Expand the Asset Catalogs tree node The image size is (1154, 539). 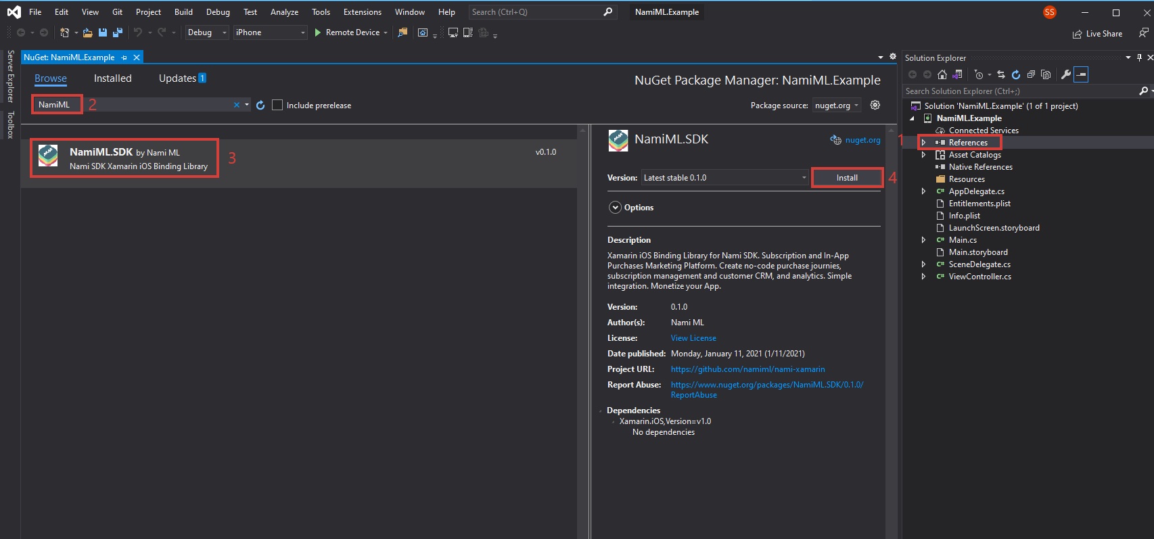coord(923,155)
